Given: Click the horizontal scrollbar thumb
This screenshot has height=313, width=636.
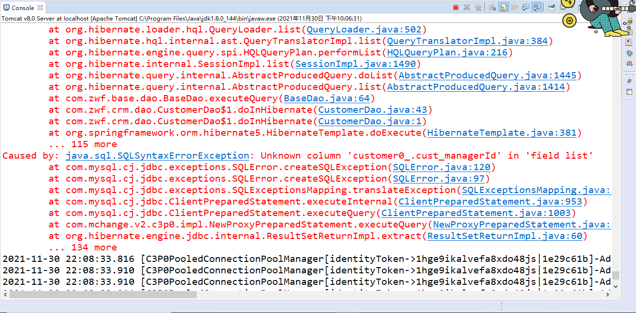Looking at the screenshot, I should 103,294.
